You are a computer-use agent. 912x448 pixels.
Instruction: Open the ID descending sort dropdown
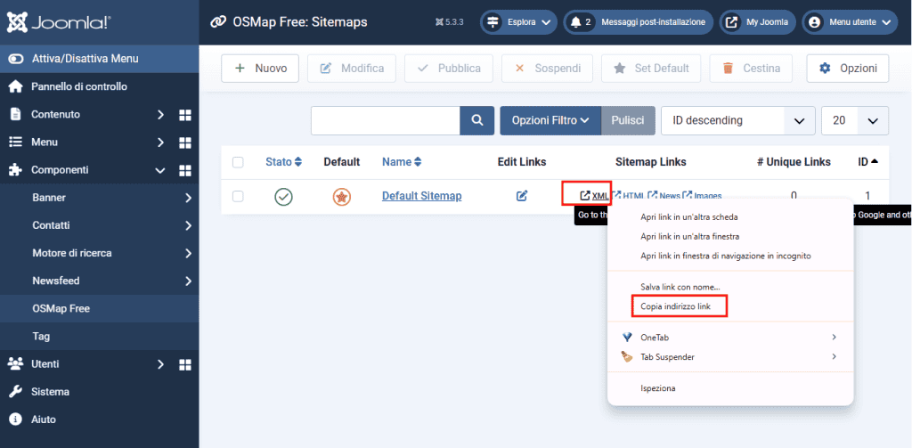tap(738, 120)
